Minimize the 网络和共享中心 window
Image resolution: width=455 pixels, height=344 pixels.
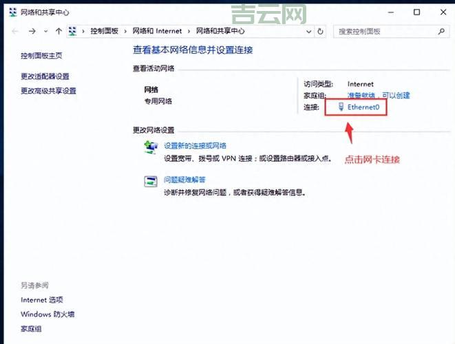pyautogui.click(x=391, y=12)
